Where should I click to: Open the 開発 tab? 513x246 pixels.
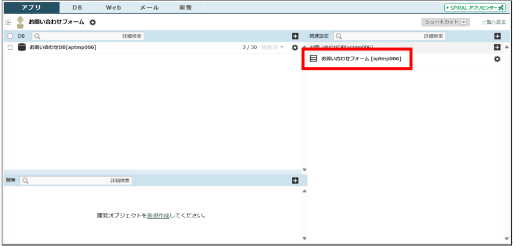pyautogui.click(x=186, y=8)
